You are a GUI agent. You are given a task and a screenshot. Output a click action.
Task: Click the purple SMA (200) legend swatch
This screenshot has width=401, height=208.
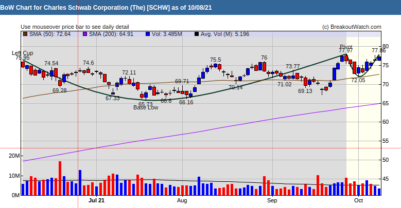click(85, 34)
